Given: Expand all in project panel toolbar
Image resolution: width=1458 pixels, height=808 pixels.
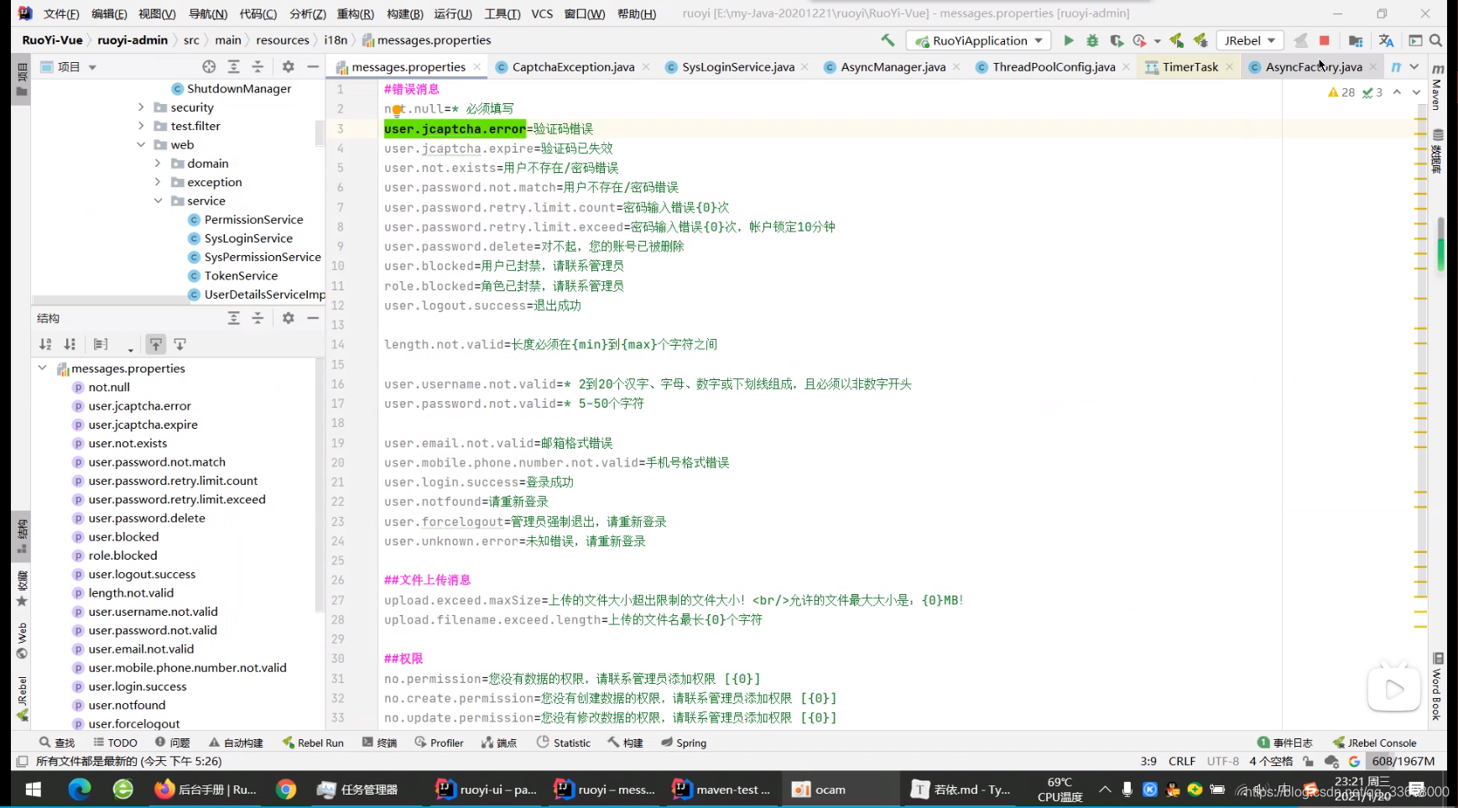Looking at the screenshot, I should [x=234, y=66].
